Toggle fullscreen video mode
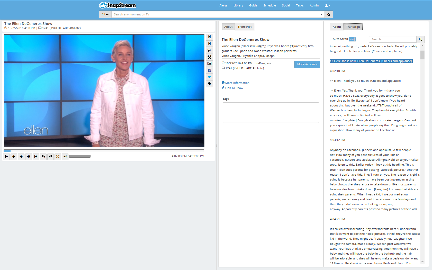This screenshot has width=432, height=270. coord(58,156)
